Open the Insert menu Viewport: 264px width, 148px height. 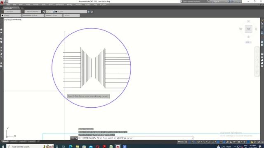[28, 5]
